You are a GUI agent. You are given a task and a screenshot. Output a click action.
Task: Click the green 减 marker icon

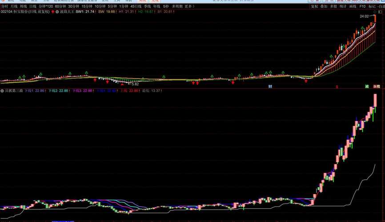click(367, 87)
